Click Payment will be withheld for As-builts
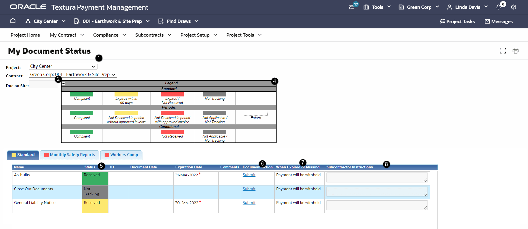The width and height of the screenshot is (528, 229). (298, 175)
